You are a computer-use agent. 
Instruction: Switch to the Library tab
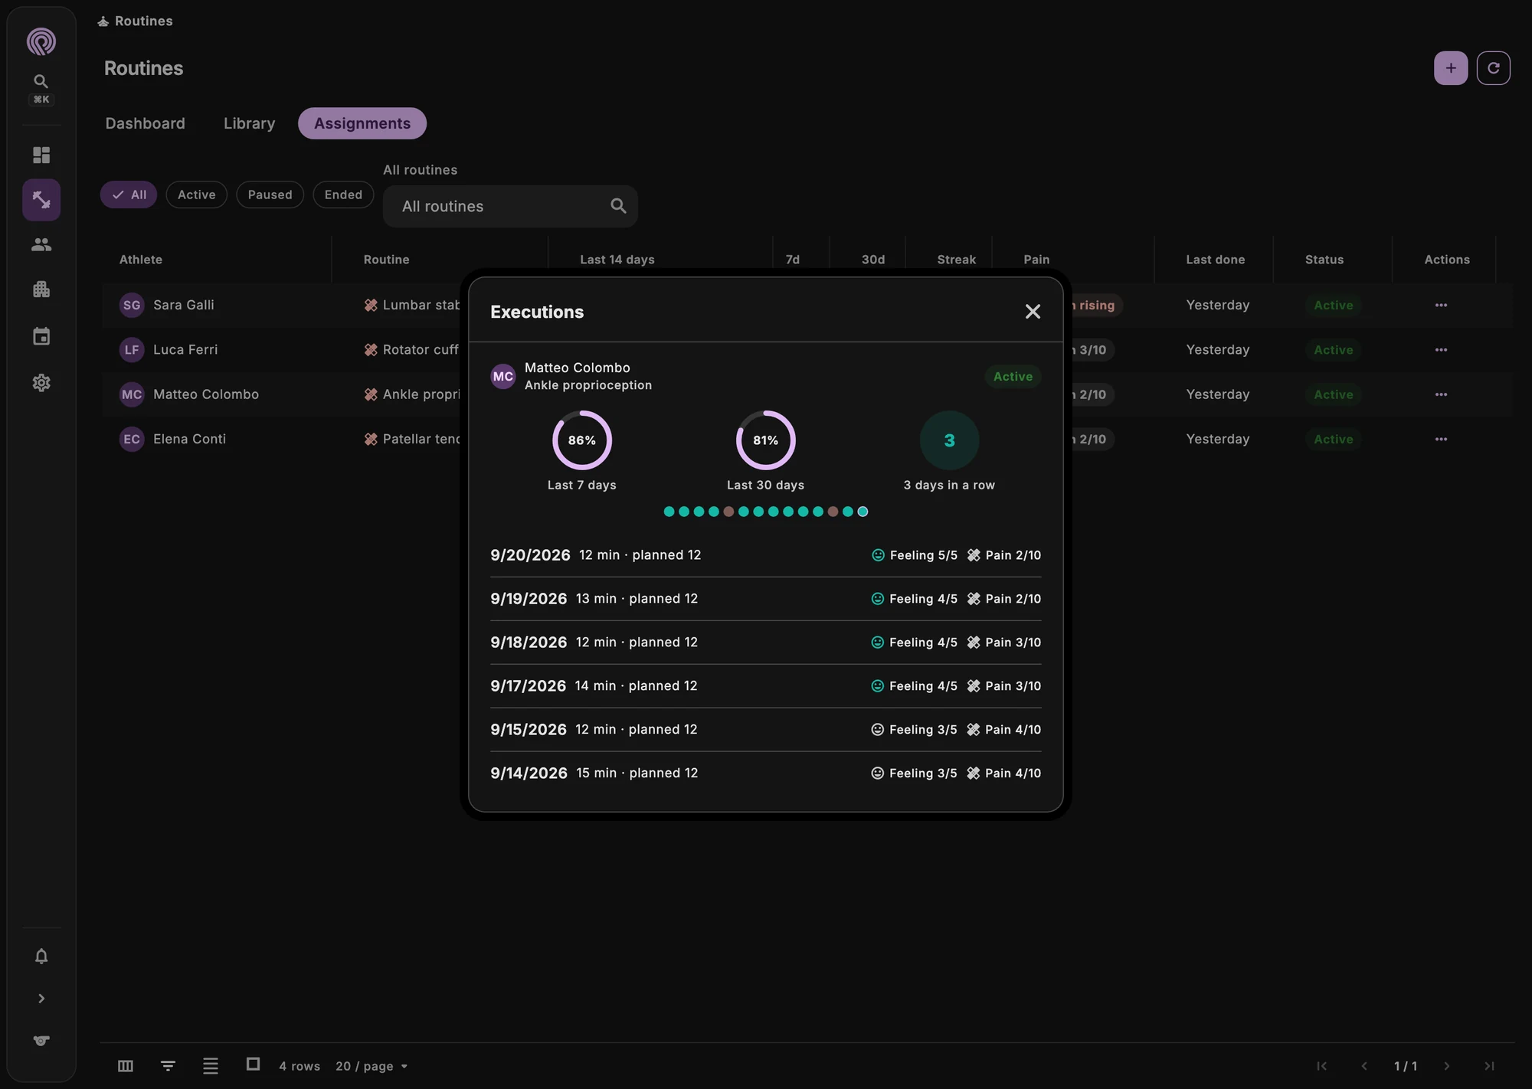pyautogui.click(x=249, y=123)
